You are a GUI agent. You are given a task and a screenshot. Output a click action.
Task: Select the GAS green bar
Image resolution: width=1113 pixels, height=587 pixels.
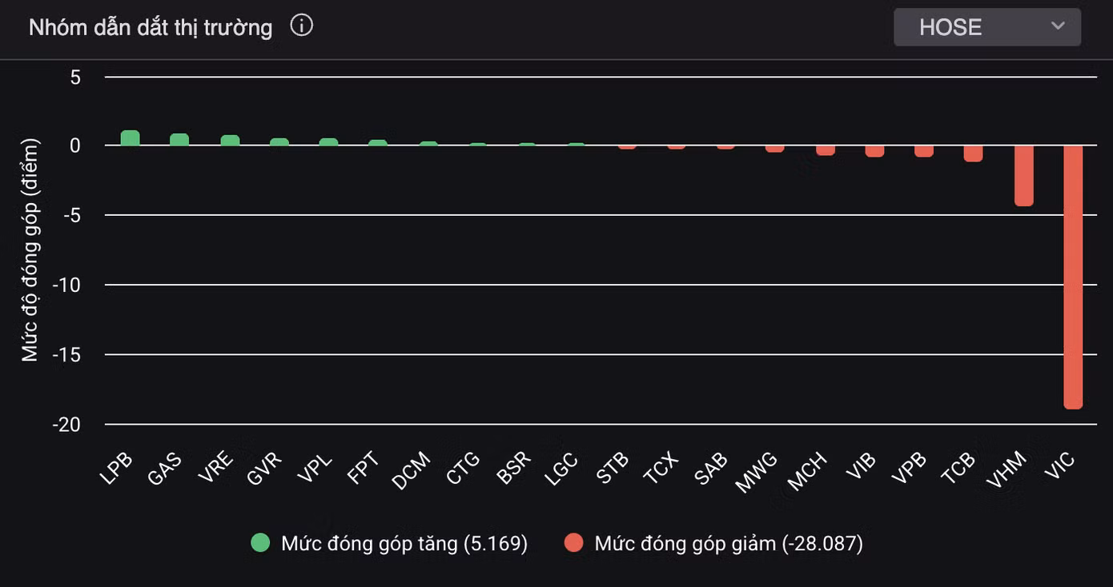[x=179, y=140]
